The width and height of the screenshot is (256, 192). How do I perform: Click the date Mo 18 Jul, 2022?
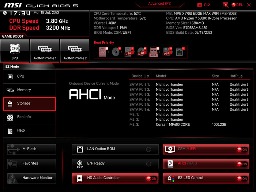(x=46, y=12)
